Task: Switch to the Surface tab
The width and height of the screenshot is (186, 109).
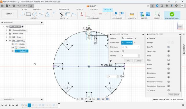Action: (x=37, y=10)
